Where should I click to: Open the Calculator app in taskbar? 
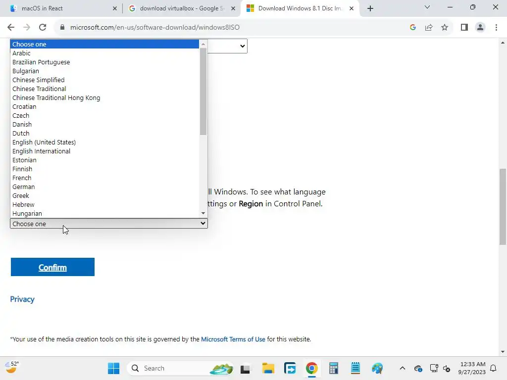[x=333, y=368]
